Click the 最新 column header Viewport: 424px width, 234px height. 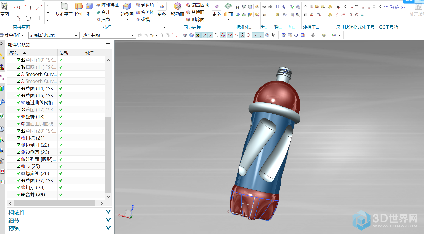click(70, 53)
